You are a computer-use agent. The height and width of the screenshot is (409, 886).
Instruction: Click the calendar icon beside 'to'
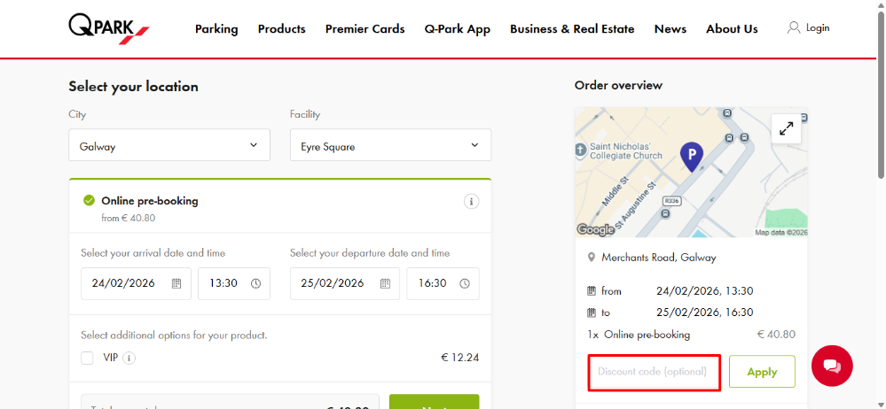(592, 313)
